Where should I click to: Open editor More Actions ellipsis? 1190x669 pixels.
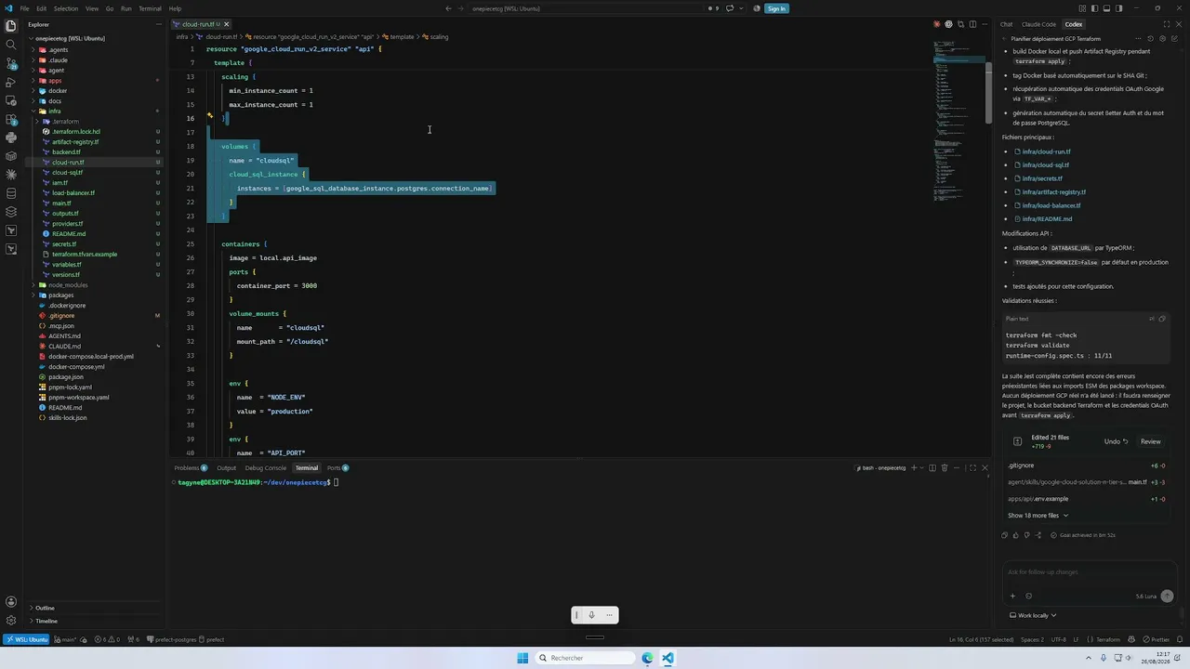(x=985, y=24)
